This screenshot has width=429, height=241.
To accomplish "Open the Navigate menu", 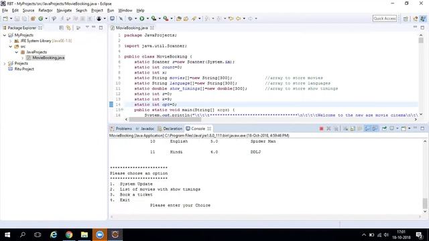I will pos(64,11).
